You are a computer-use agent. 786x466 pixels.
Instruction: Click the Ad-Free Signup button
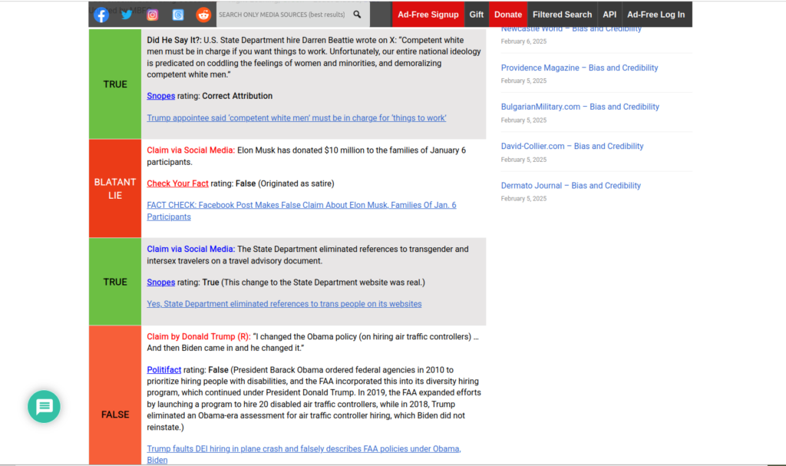[428, 15]
